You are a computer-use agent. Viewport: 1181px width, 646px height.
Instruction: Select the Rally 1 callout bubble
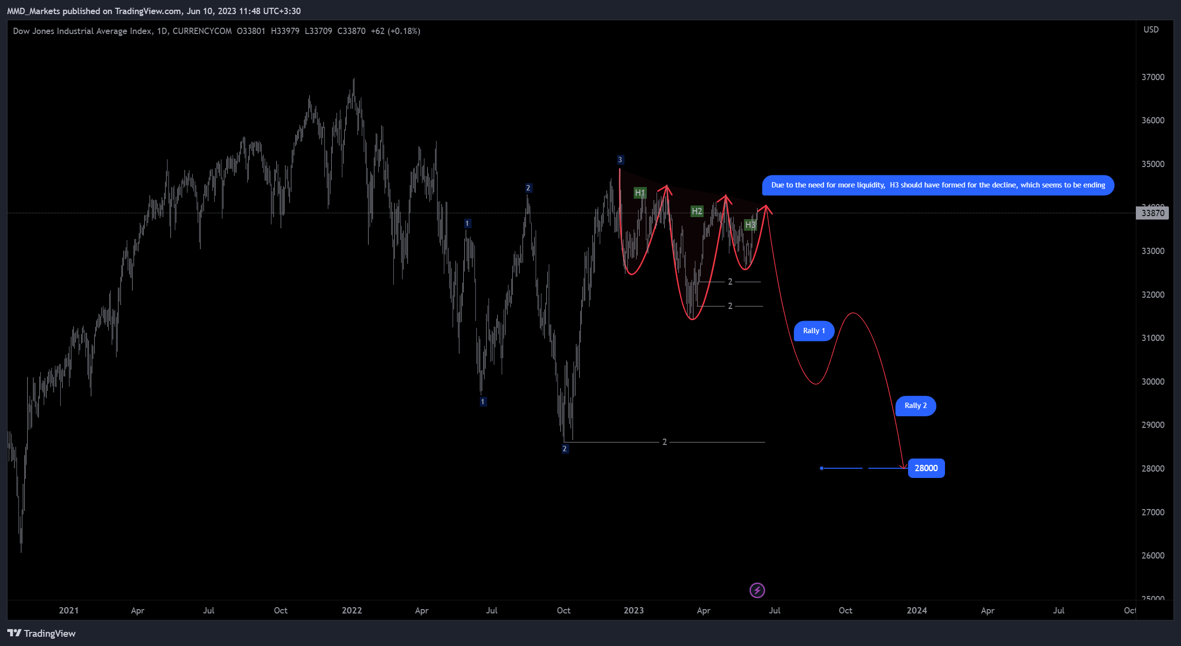coord(814,331)
